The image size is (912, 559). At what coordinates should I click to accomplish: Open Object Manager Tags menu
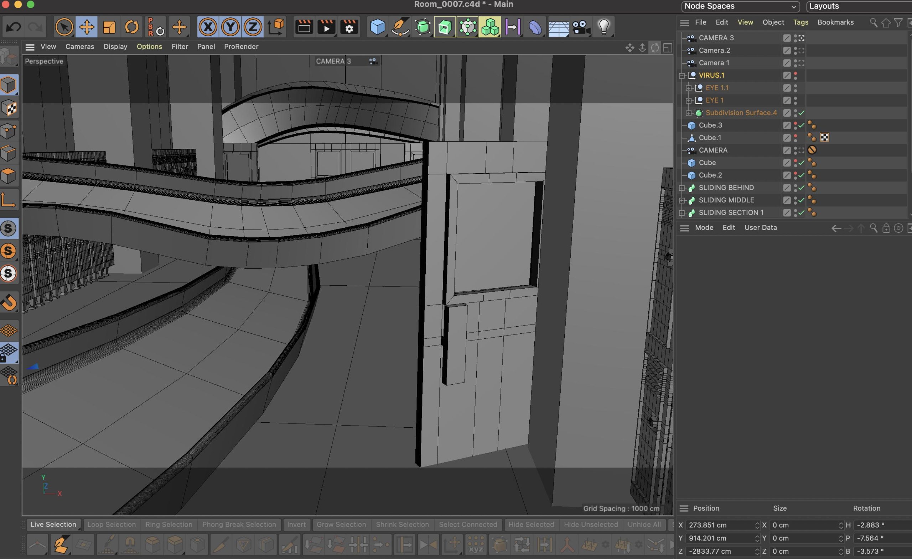tap(800, 22)
